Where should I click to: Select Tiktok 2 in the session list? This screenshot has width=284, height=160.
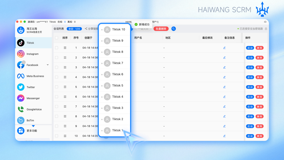[x=115, y=119]
